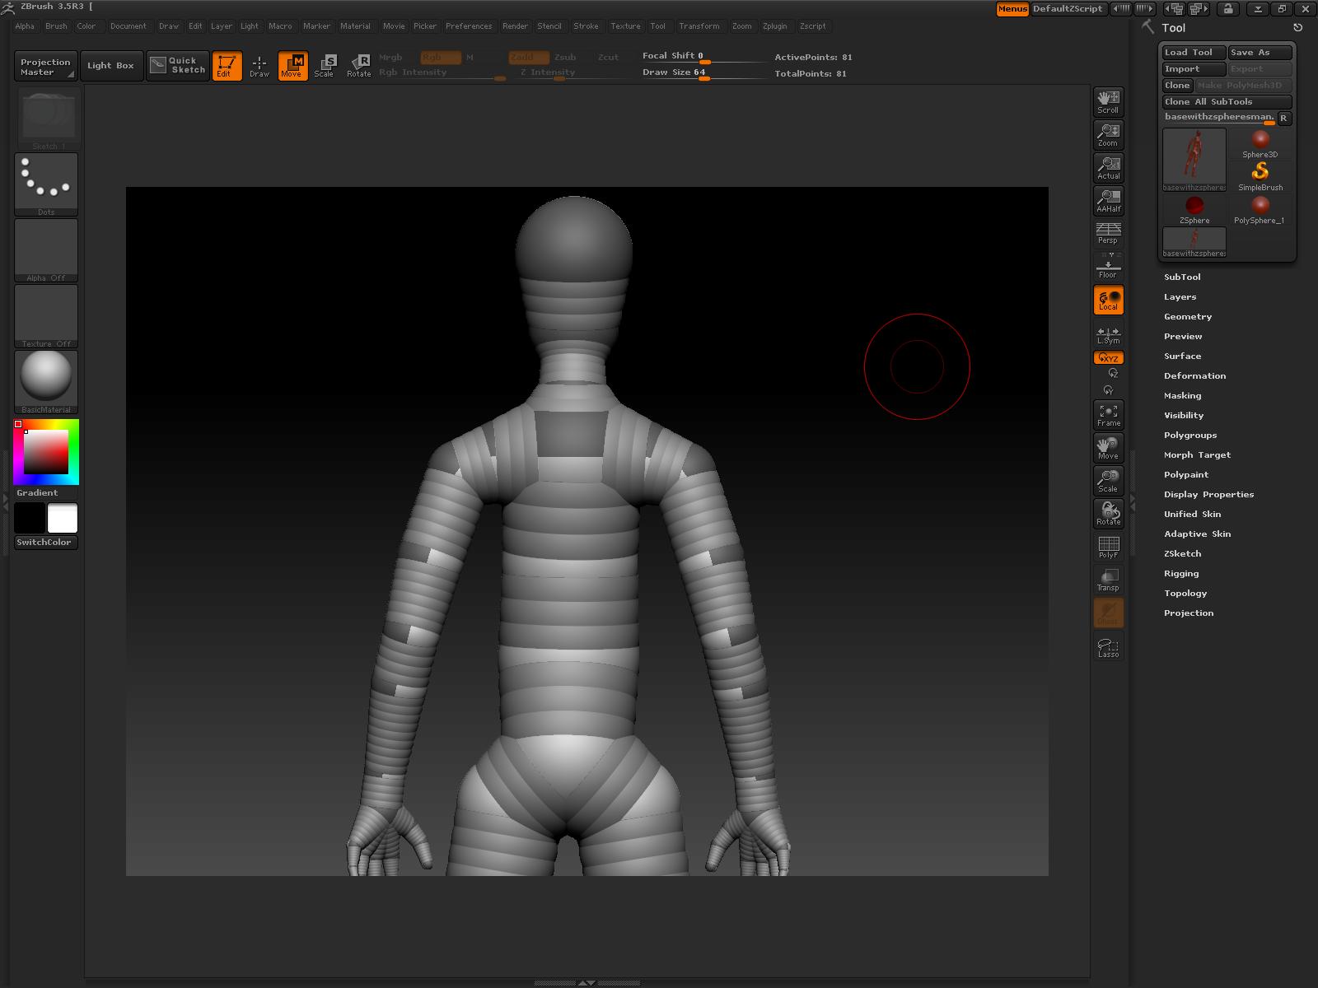The width and height of the screenshot is (1318, 988).
Task: Open the Preferences menu
Action: pos(468,26)
